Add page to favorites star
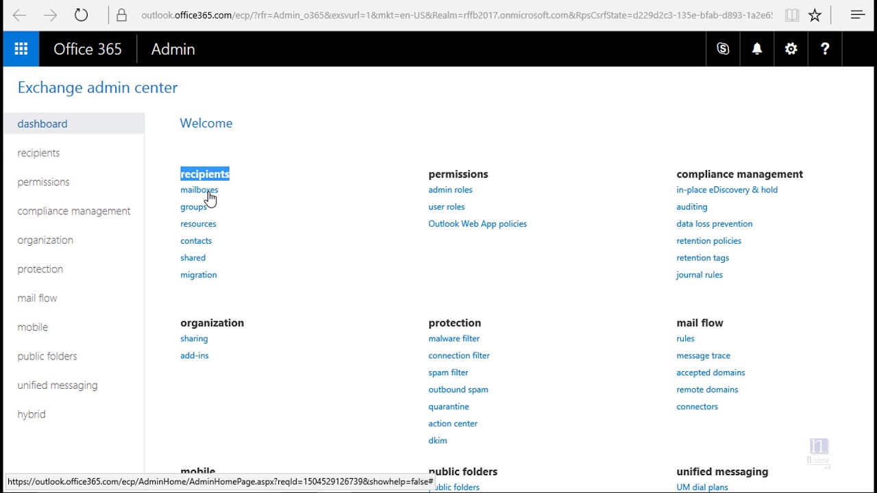This screenshot has height=493, width=877. (x=815, y=15)
